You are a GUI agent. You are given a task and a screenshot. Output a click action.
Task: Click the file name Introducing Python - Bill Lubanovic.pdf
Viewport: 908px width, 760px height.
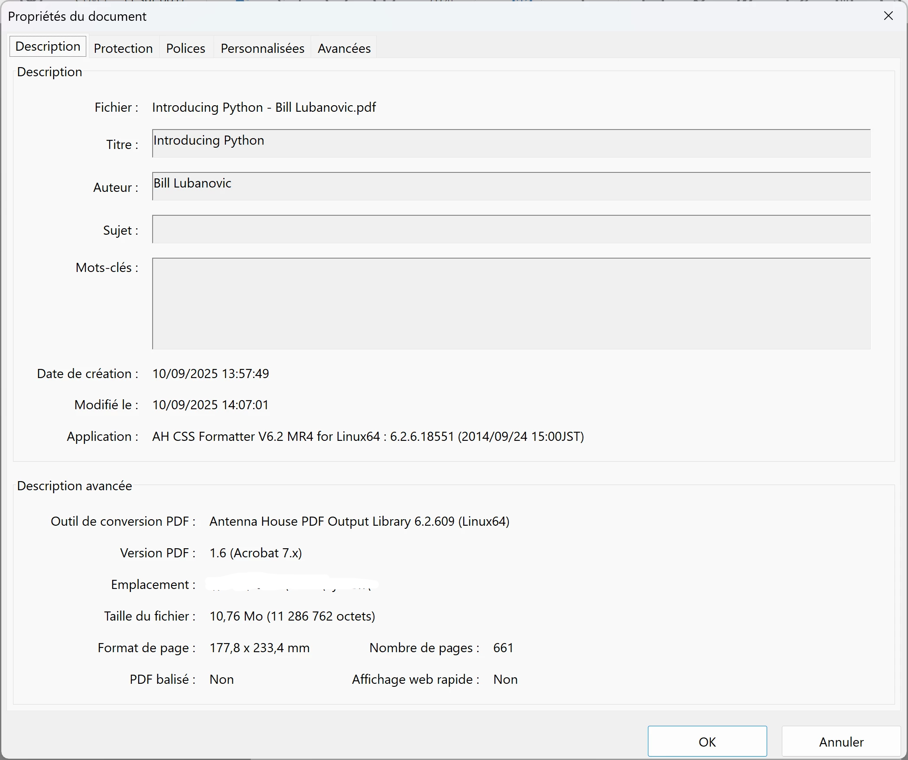(x=264, y=107)
